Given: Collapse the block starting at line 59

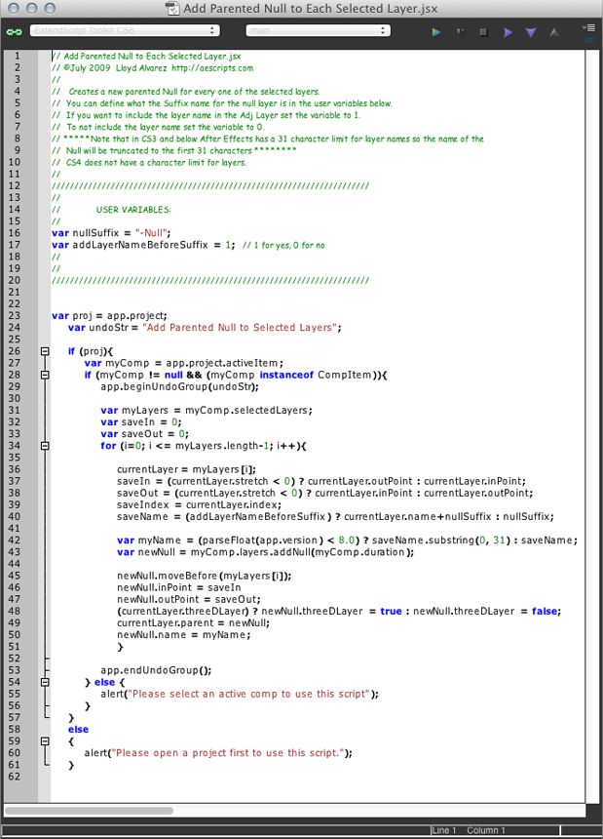Looking at the screenshot, I should [45, 741].
